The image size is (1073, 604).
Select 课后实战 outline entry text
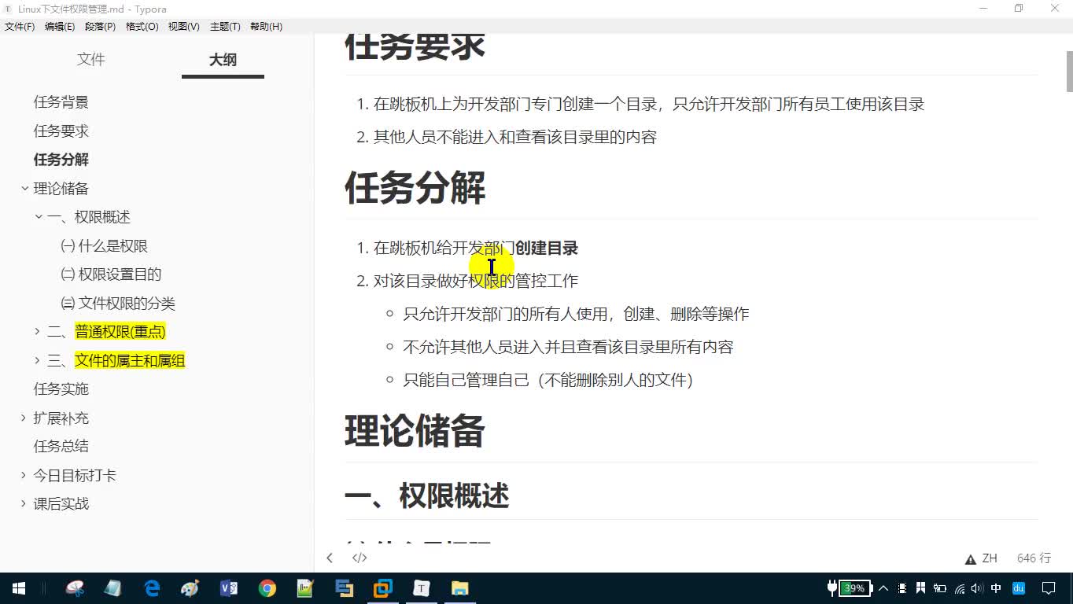61,503
